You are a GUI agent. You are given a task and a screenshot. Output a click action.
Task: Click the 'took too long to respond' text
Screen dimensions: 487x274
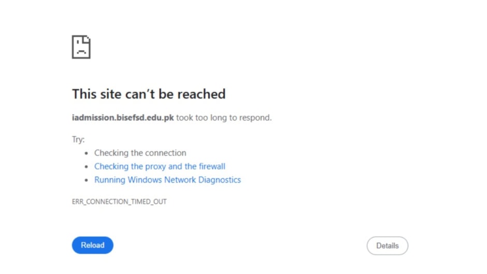pos(224,118)
